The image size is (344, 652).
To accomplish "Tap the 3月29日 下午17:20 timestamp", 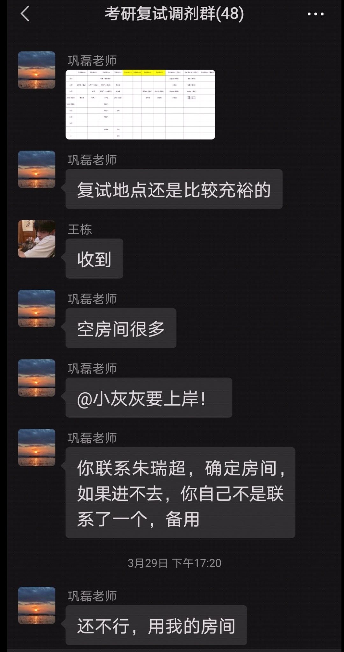I will click(x=174, y=563).
